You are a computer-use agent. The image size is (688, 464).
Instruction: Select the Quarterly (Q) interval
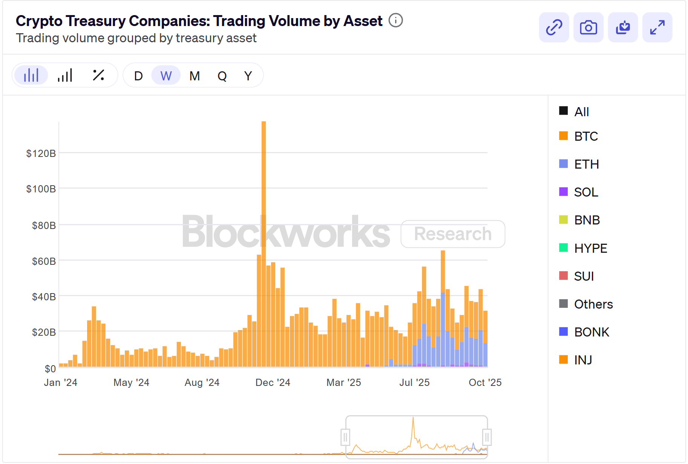click(222, 75)
